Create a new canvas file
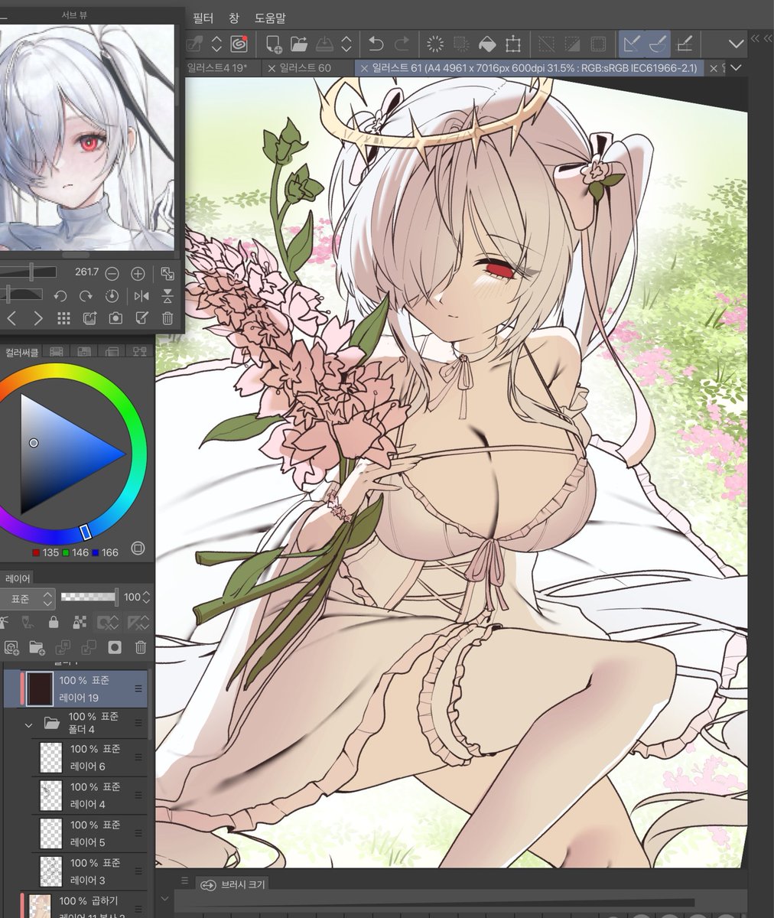Image resolution: width=774 pixels, height=918 pixels. coord(273,44)
